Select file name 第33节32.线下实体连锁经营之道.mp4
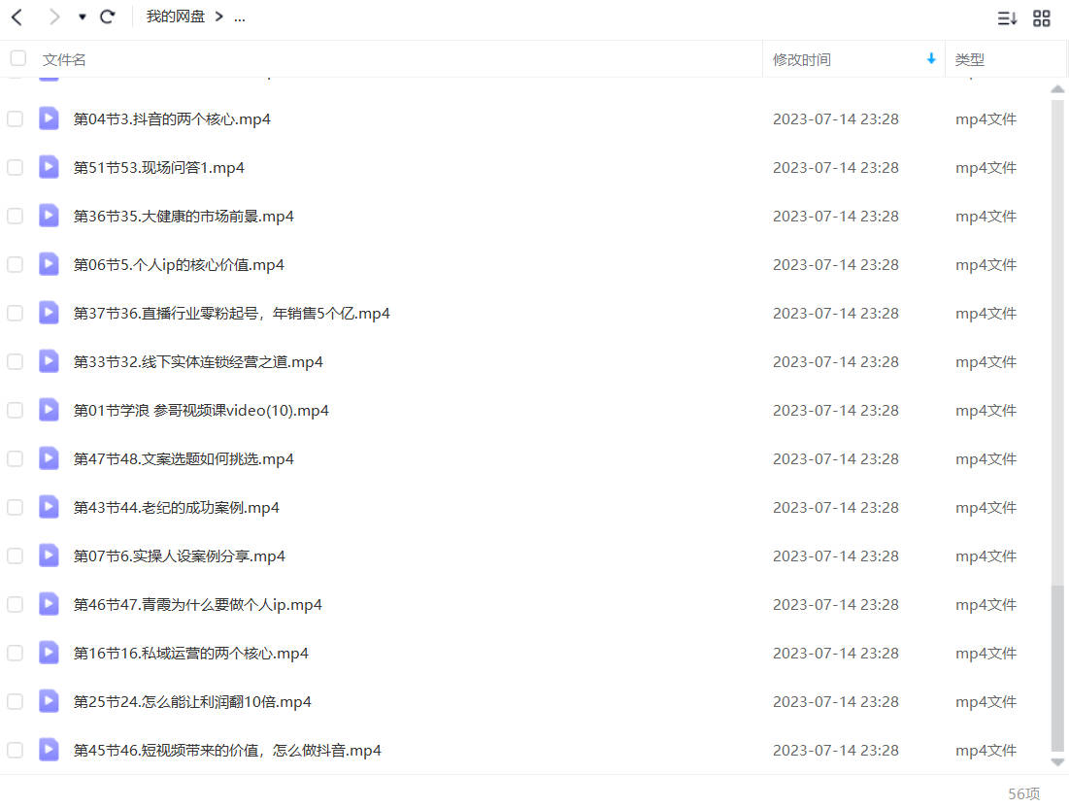Screen dimensions: 1069x808 coord(198,362)
